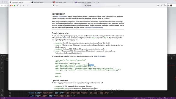Click the favicon link tag code line
The image size is (176, 99).
52,96
